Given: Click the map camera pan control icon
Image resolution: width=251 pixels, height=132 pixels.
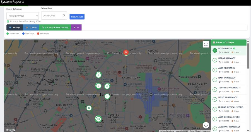Looking at the screenshot, I should 206,125.
